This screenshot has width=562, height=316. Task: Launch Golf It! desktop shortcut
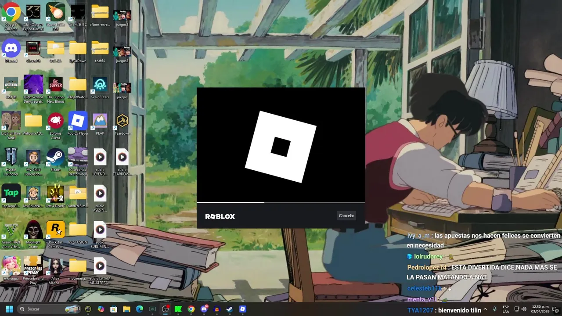[x=11, y=88]
